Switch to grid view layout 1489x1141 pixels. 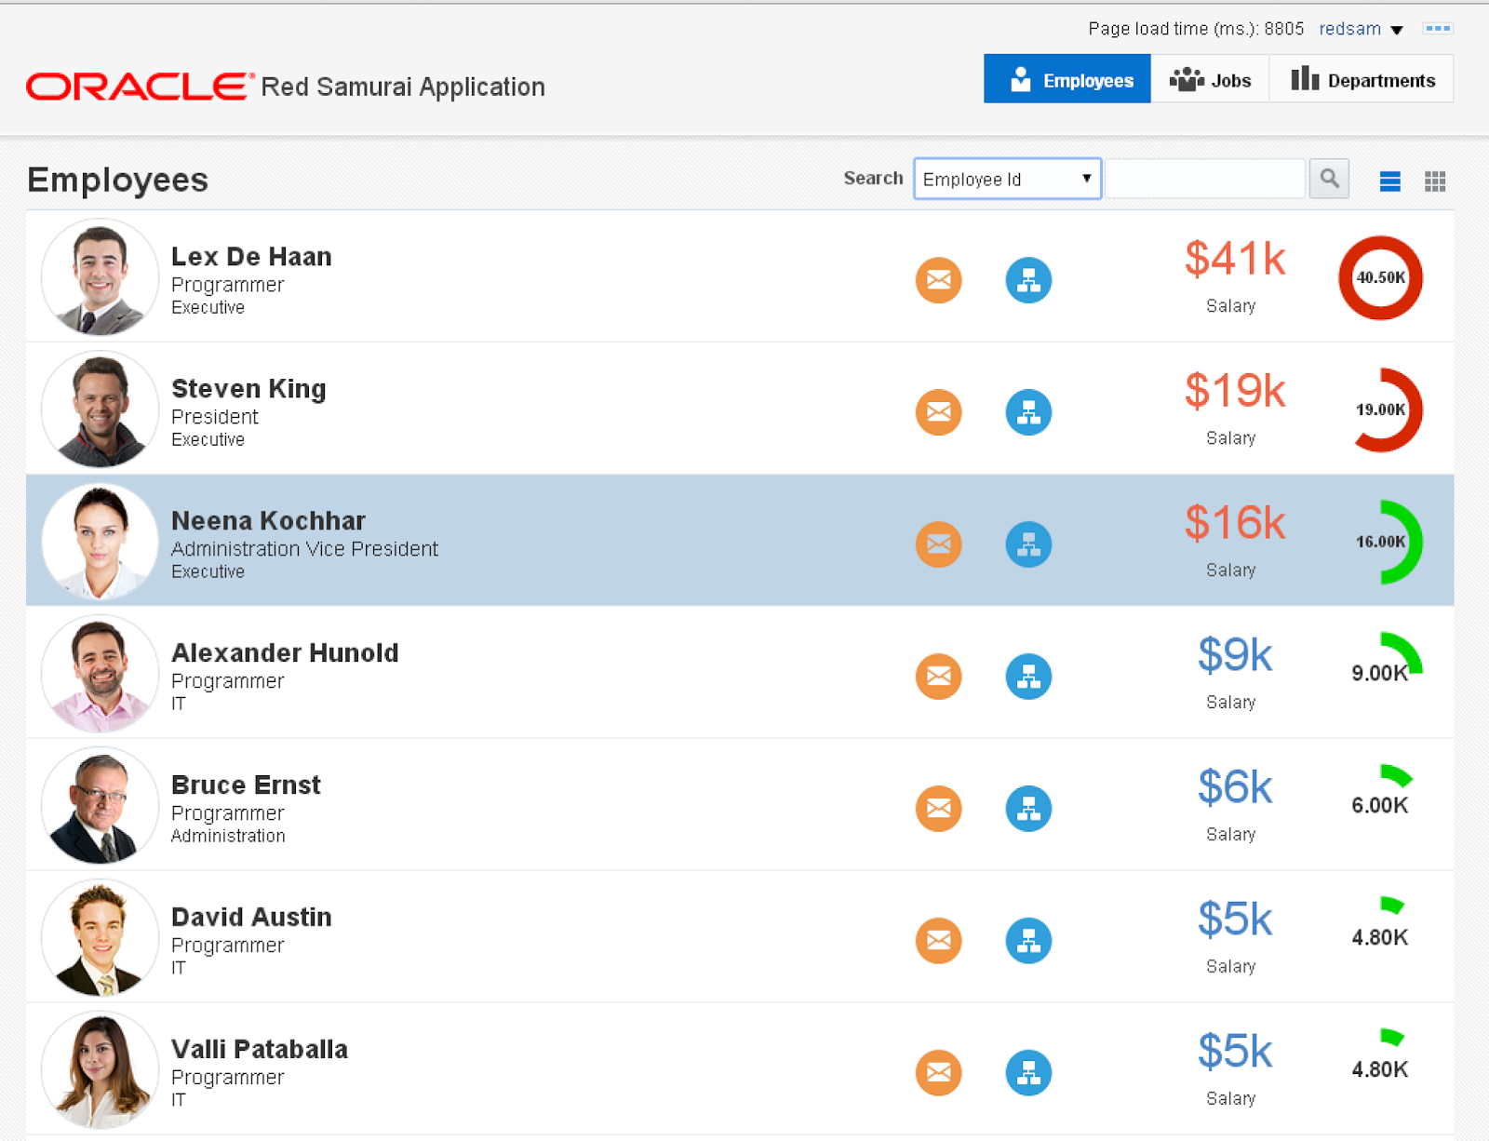(x=1435, y=181)
